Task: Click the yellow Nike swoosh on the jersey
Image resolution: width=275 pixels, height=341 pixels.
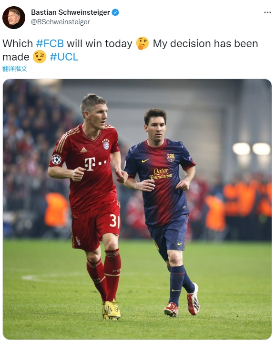Action: coord(145,160)
